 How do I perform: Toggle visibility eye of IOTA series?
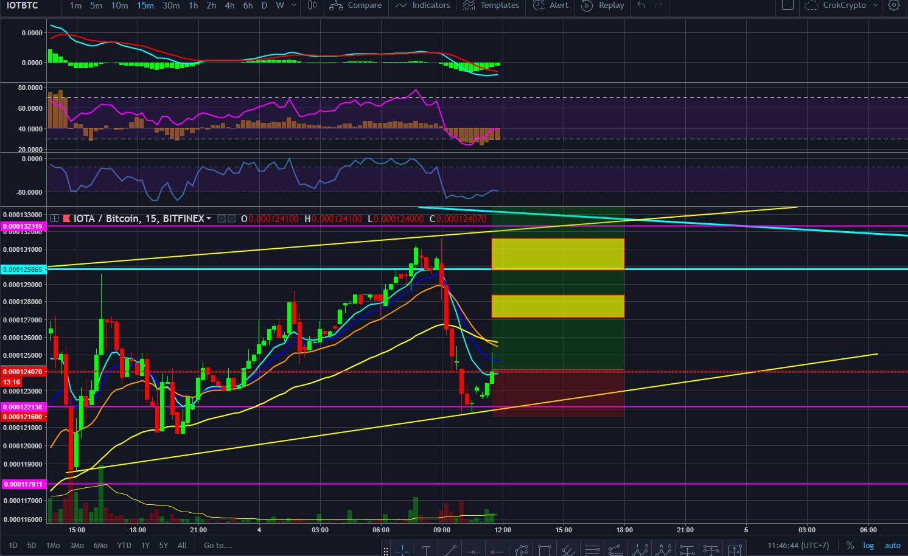click(x=222, y=218)
